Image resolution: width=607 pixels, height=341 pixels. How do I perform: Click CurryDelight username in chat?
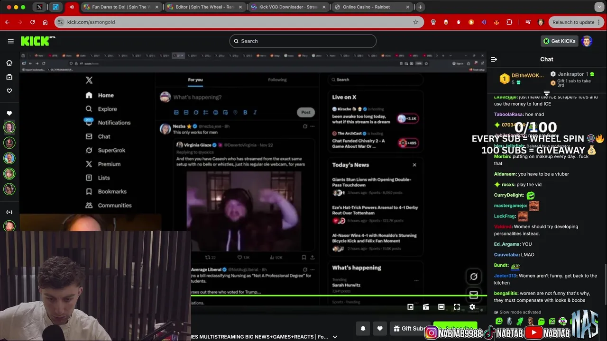(509, 195)
